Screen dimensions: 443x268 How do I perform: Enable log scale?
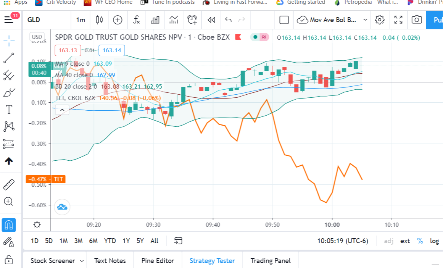pos(434,241)
